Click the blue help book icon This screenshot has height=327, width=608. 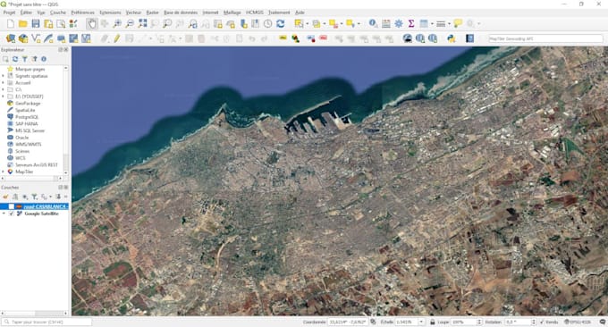pos(469,38)
